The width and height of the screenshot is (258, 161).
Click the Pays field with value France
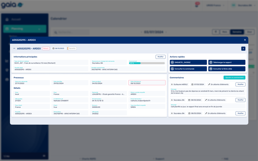click(70, 94)
